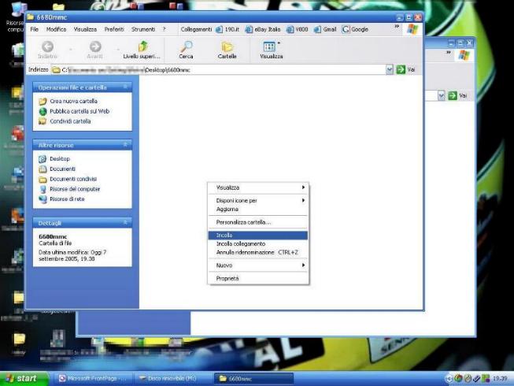Screen dimensions: 514x386
Task: Open Documenti condivisi link
Action: pyautogui.click(x=73, y=179)
